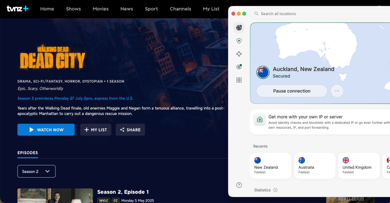Click the 16VLC rating badge
The width and height of the screenshot is (390, 203).
pyautogui.click(x=104, y=200)
